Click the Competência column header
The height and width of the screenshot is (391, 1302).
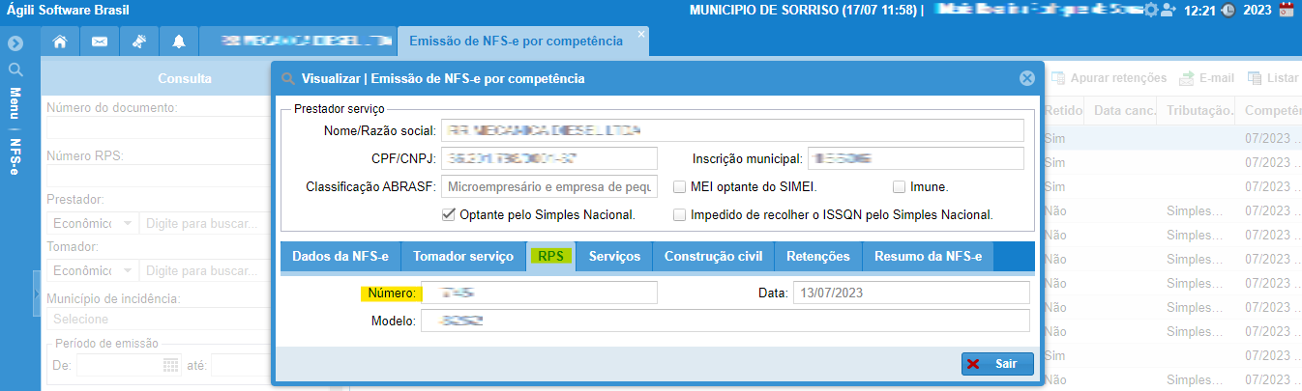[x=1269, y=111]
